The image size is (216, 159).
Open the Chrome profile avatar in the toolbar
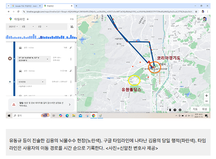click(203, 12)
